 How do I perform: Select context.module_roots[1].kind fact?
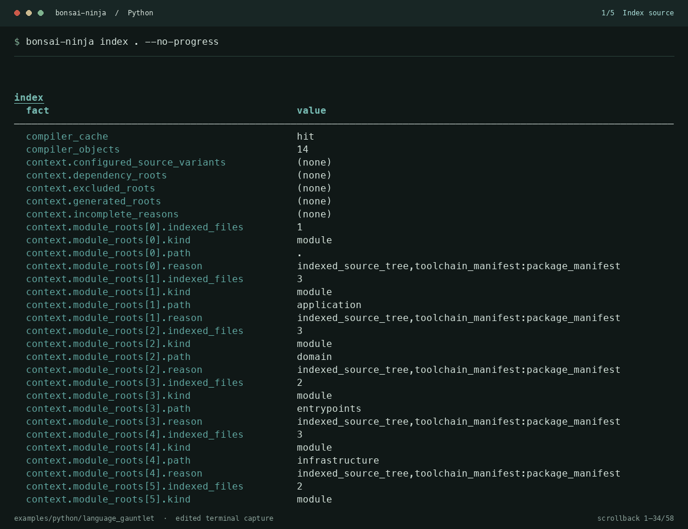pyautogui.click(x=108, y=292)
